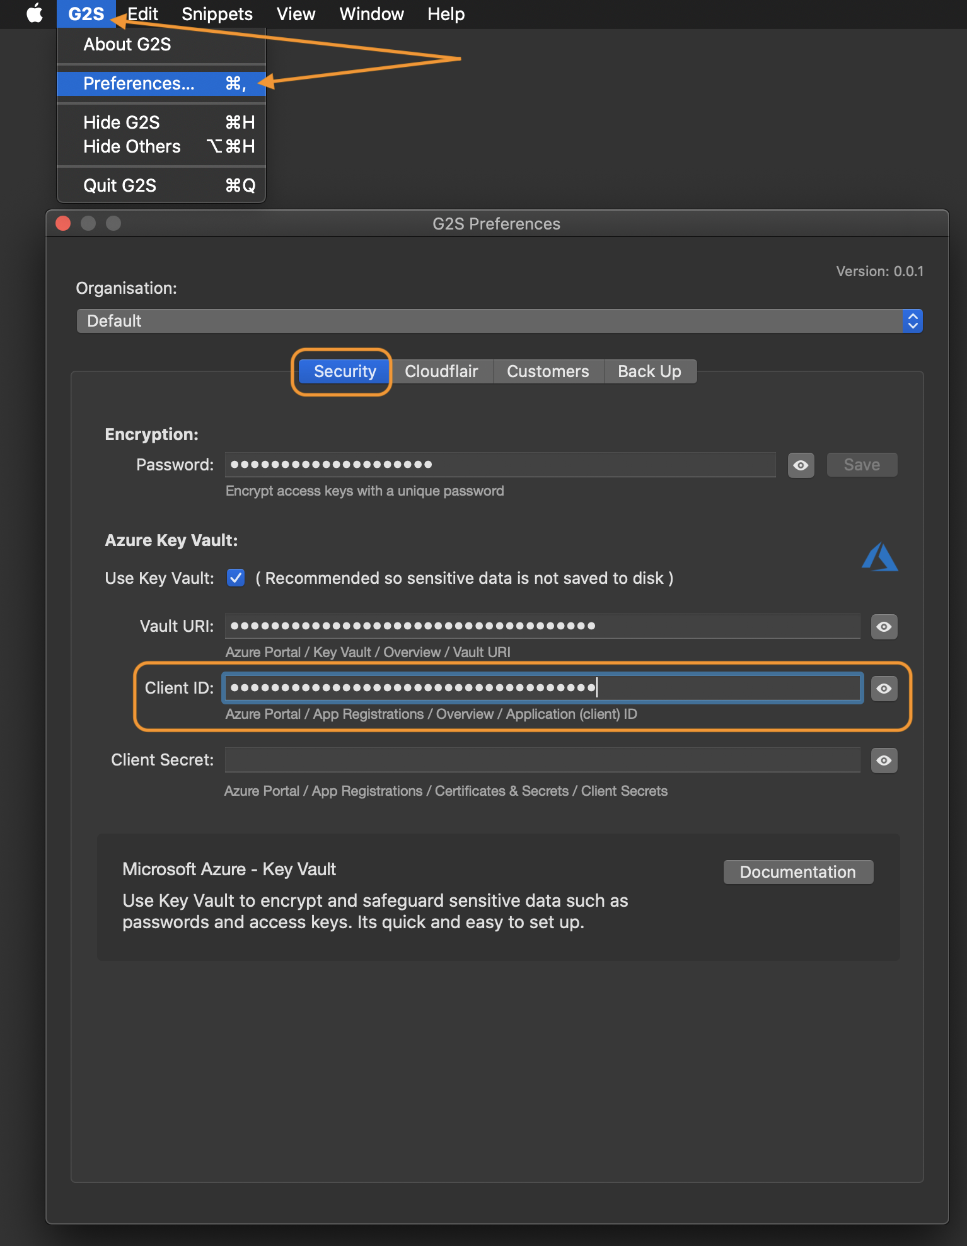The image size is (967, 1246).
Task: Click into the Client ID field
Action: tap(543, 688)
